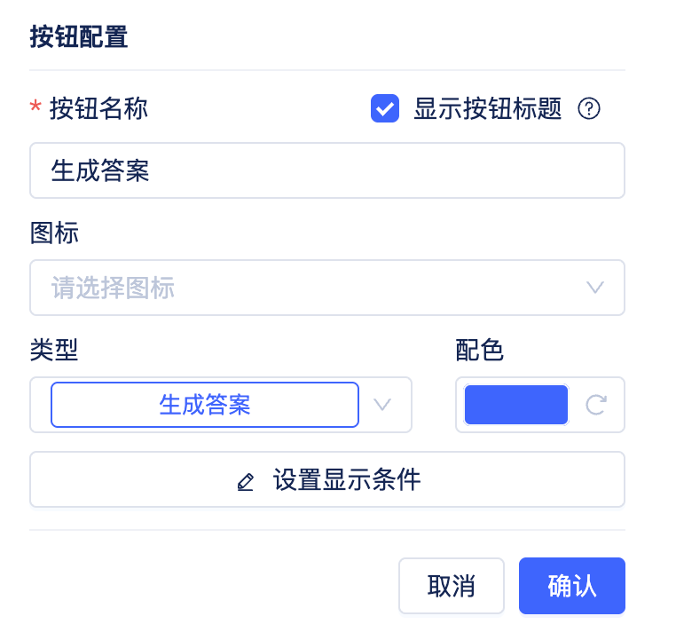The width and height of the screenshot is (676, 632).
Task: Click the 图标 field label
Action: click(x=54, y=233)
